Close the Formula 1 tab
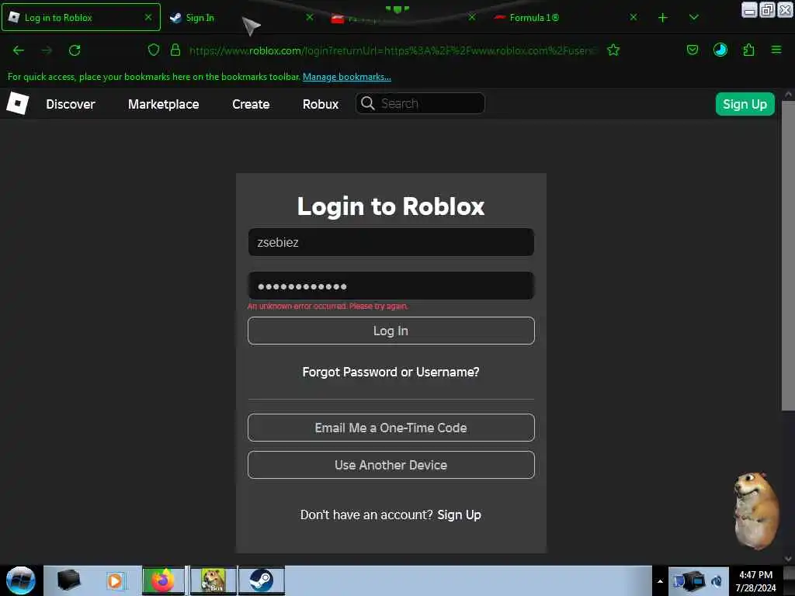 click(634, 17)
